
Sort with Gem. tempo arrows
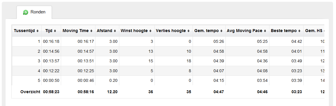[x=222, y=31]
